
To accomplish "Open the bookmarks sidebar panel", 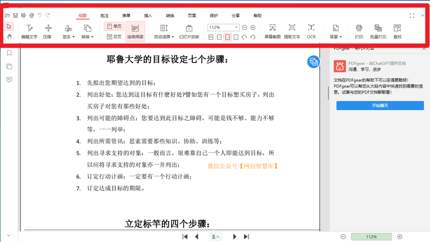I will tap(9, 53).
